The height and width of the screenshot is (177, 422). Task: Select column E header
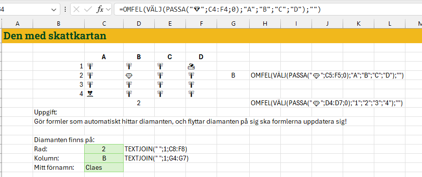coord(170,24)
